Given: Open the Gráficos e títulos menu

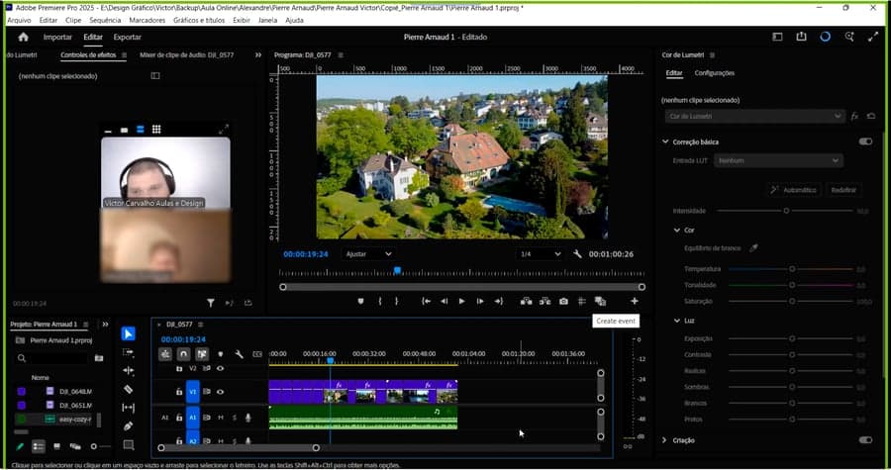Looking at the screenshot, I should (199, 20).
